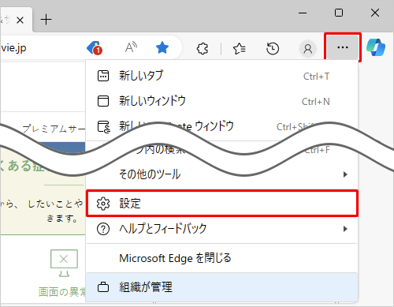Open the Settings and more ellipsis menu
Screen dimensions: 394x307
click(343, 47)
